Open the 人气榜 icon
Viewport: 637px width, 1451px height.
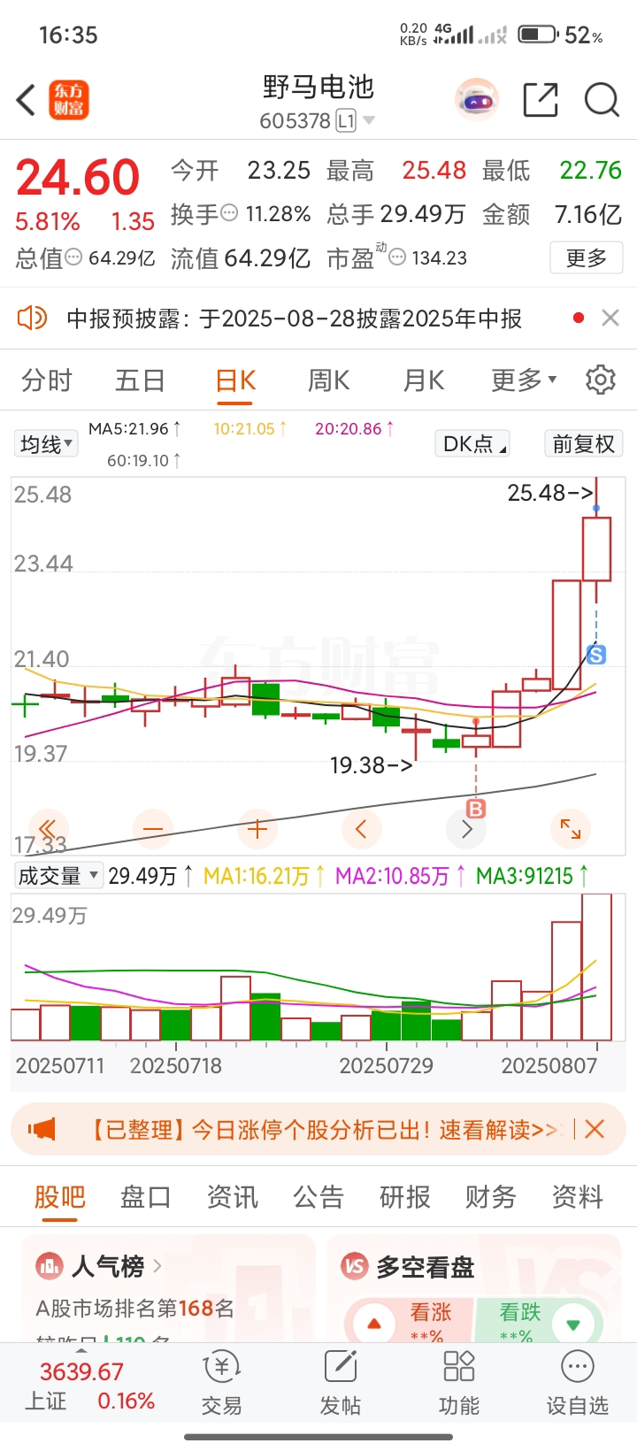pyautogui.click(x=49, y=1266)
